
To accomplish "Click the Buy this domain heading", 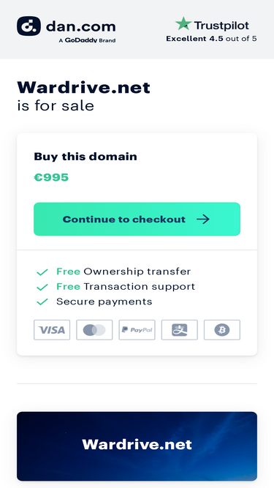I will point(85,157).
